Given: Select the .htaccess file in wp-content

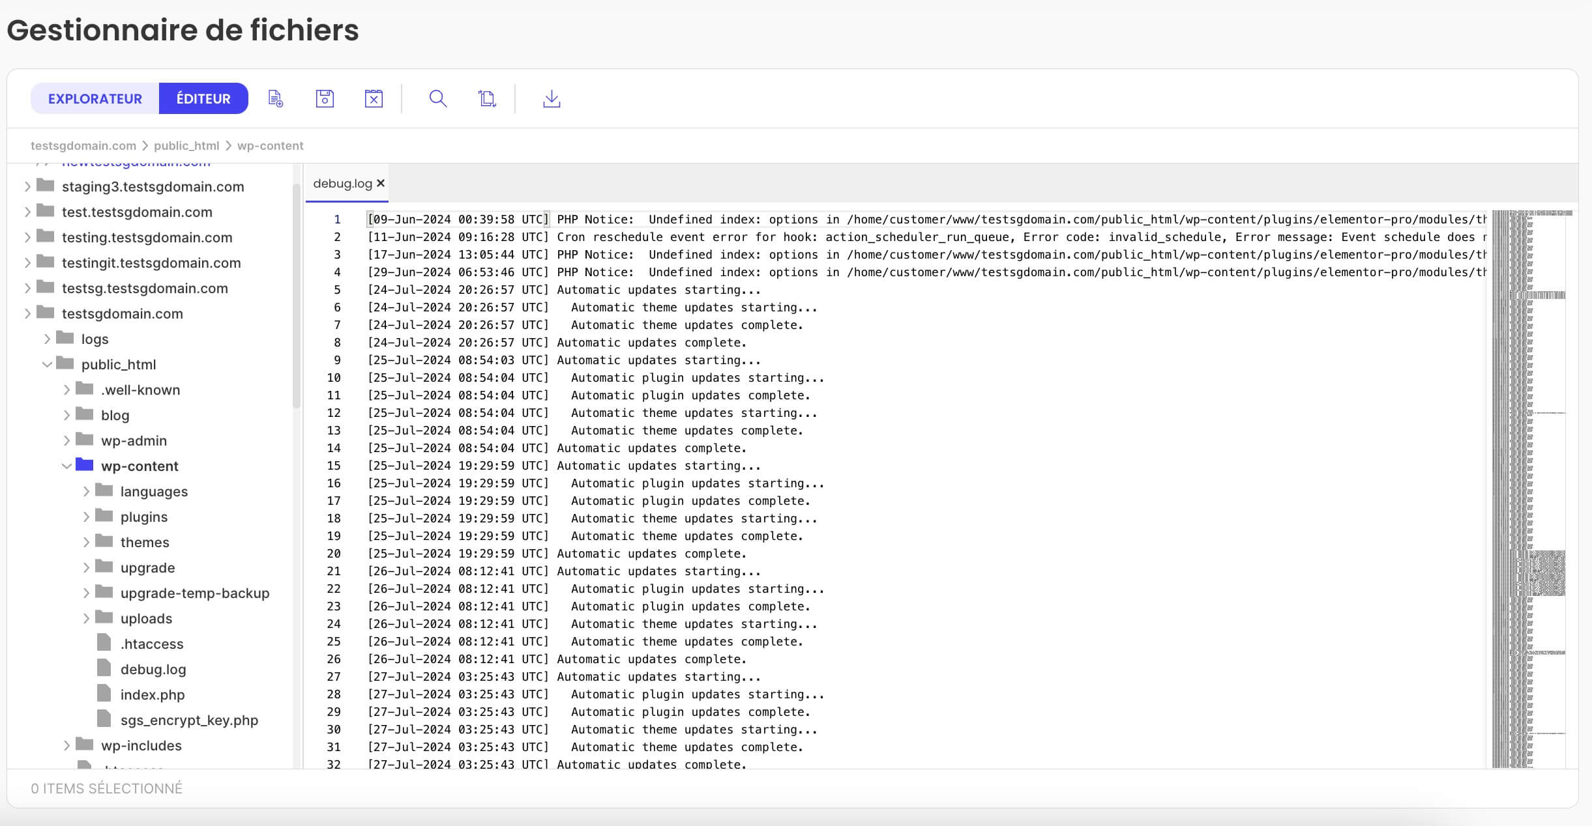Looking at the screenshot, I should click(x=152, y=644).
